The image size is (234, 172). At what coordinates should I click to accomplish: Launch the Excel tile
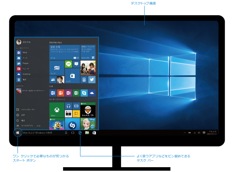point(76,93)
